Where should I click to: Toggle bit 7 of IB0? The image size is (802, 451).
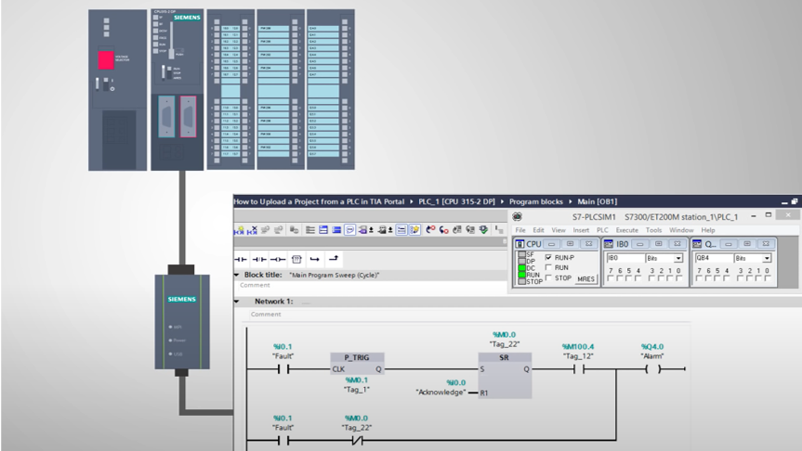click(x=611, y=278)
